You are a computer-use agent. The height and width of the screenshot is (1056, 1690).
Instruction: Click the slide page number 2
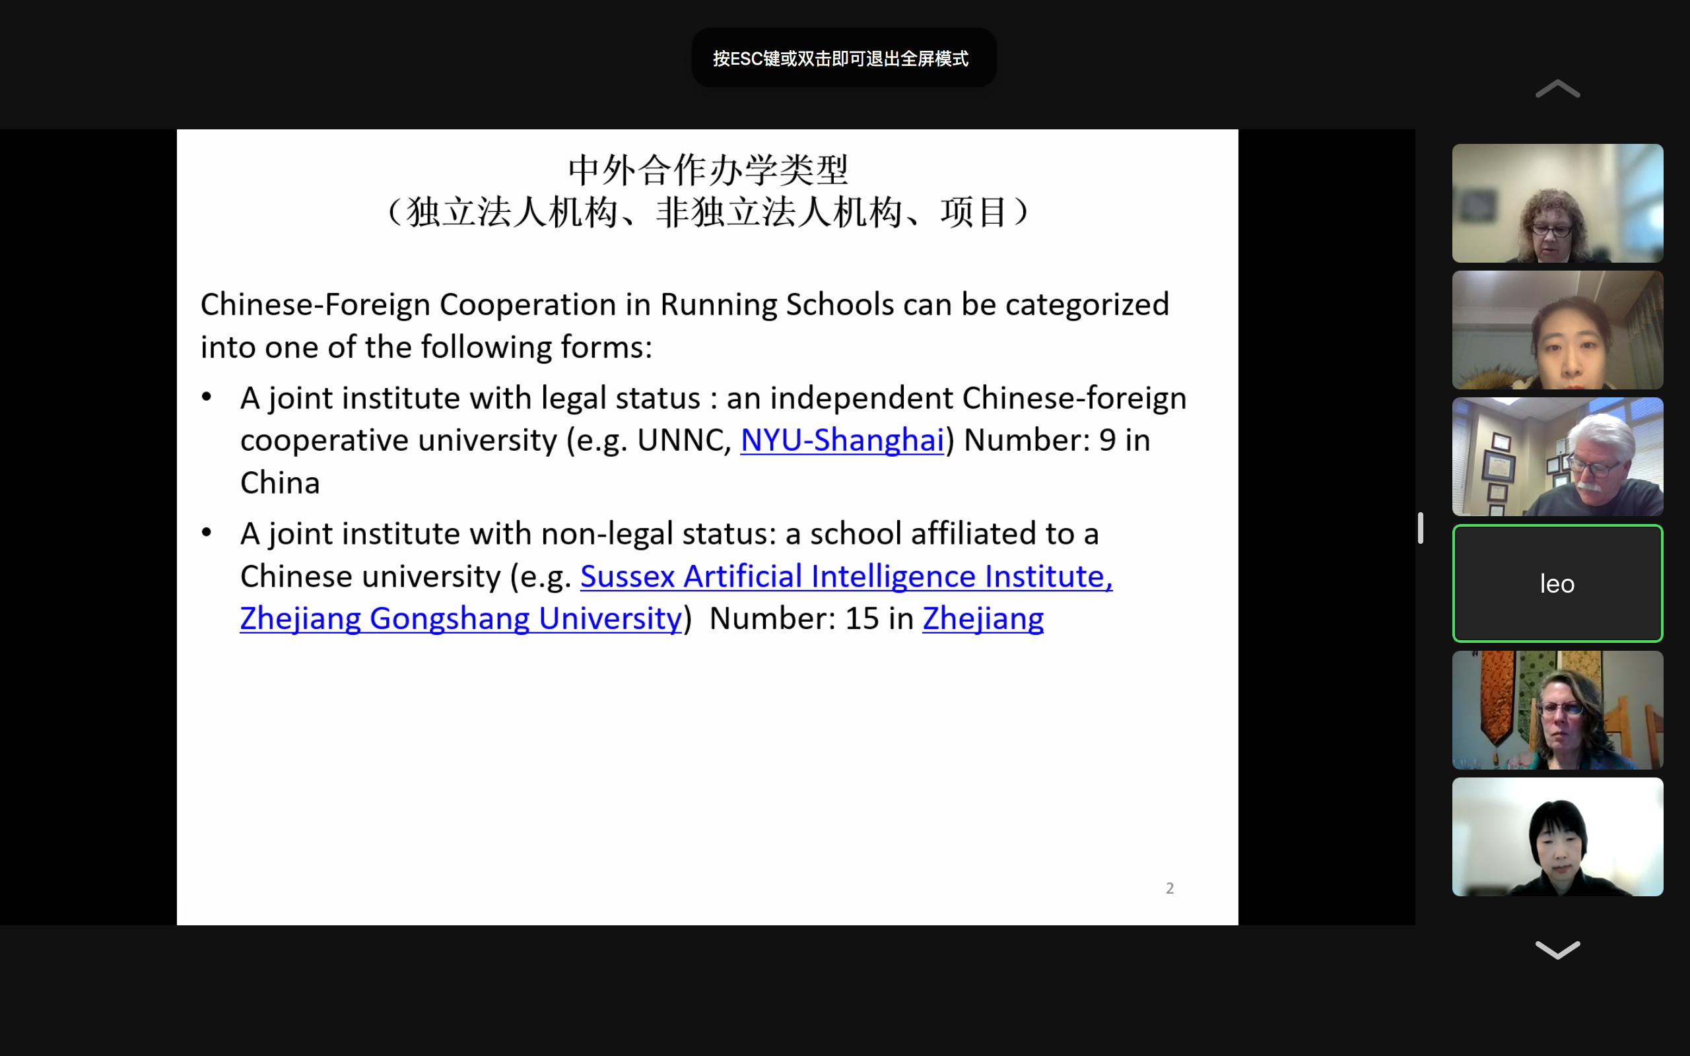[1169, 888]
